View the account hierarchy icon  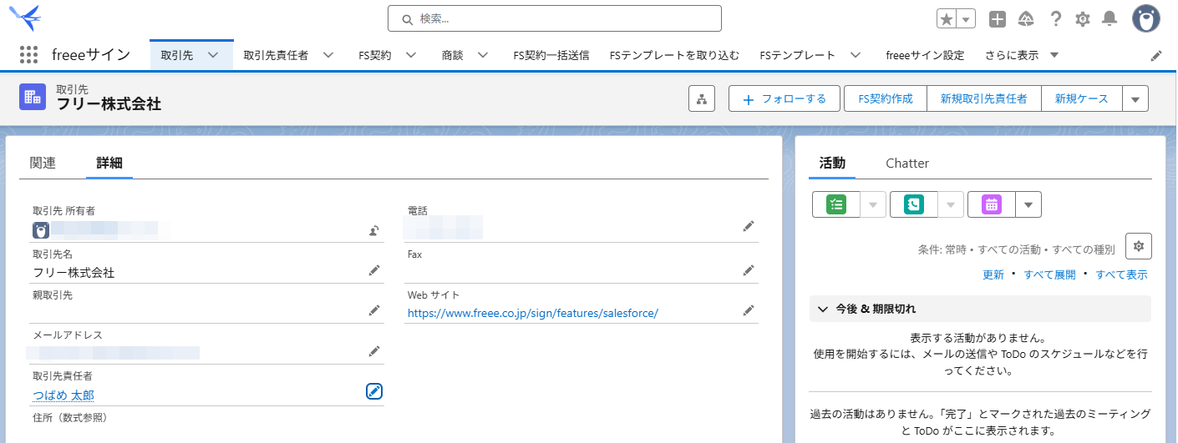click(x=702, y=98)
